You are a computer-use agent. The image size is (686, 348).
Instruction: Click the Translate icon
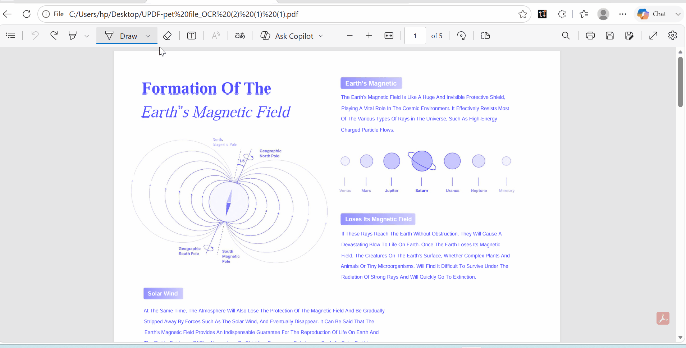240,36
